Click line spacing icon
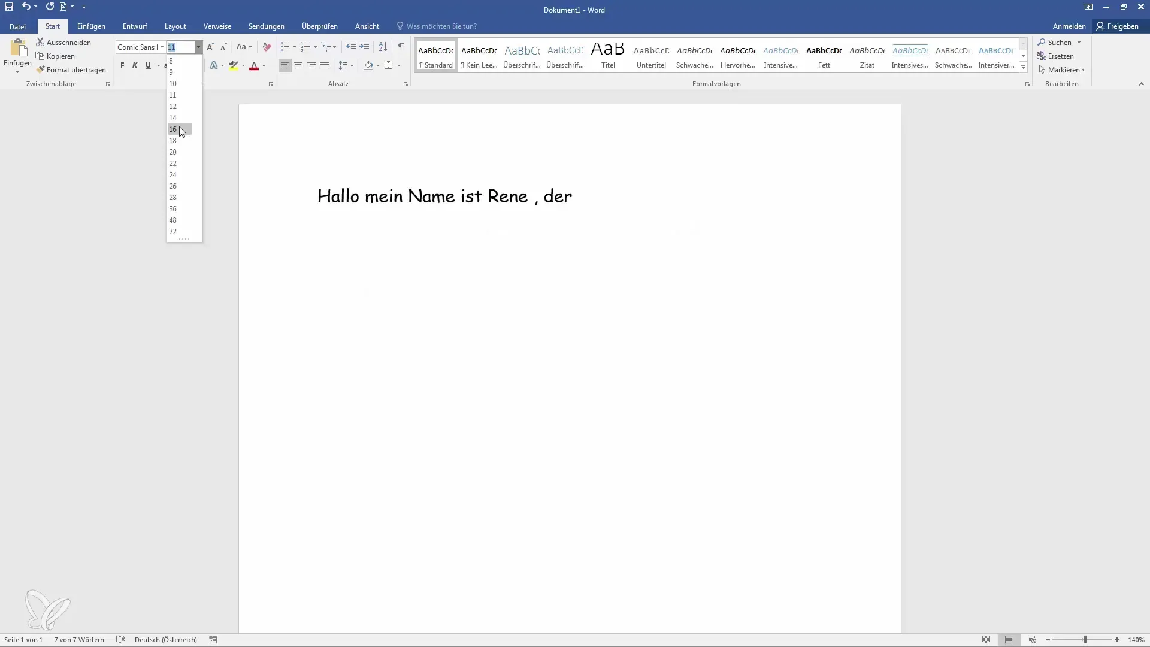 click(x=343, y=65)
